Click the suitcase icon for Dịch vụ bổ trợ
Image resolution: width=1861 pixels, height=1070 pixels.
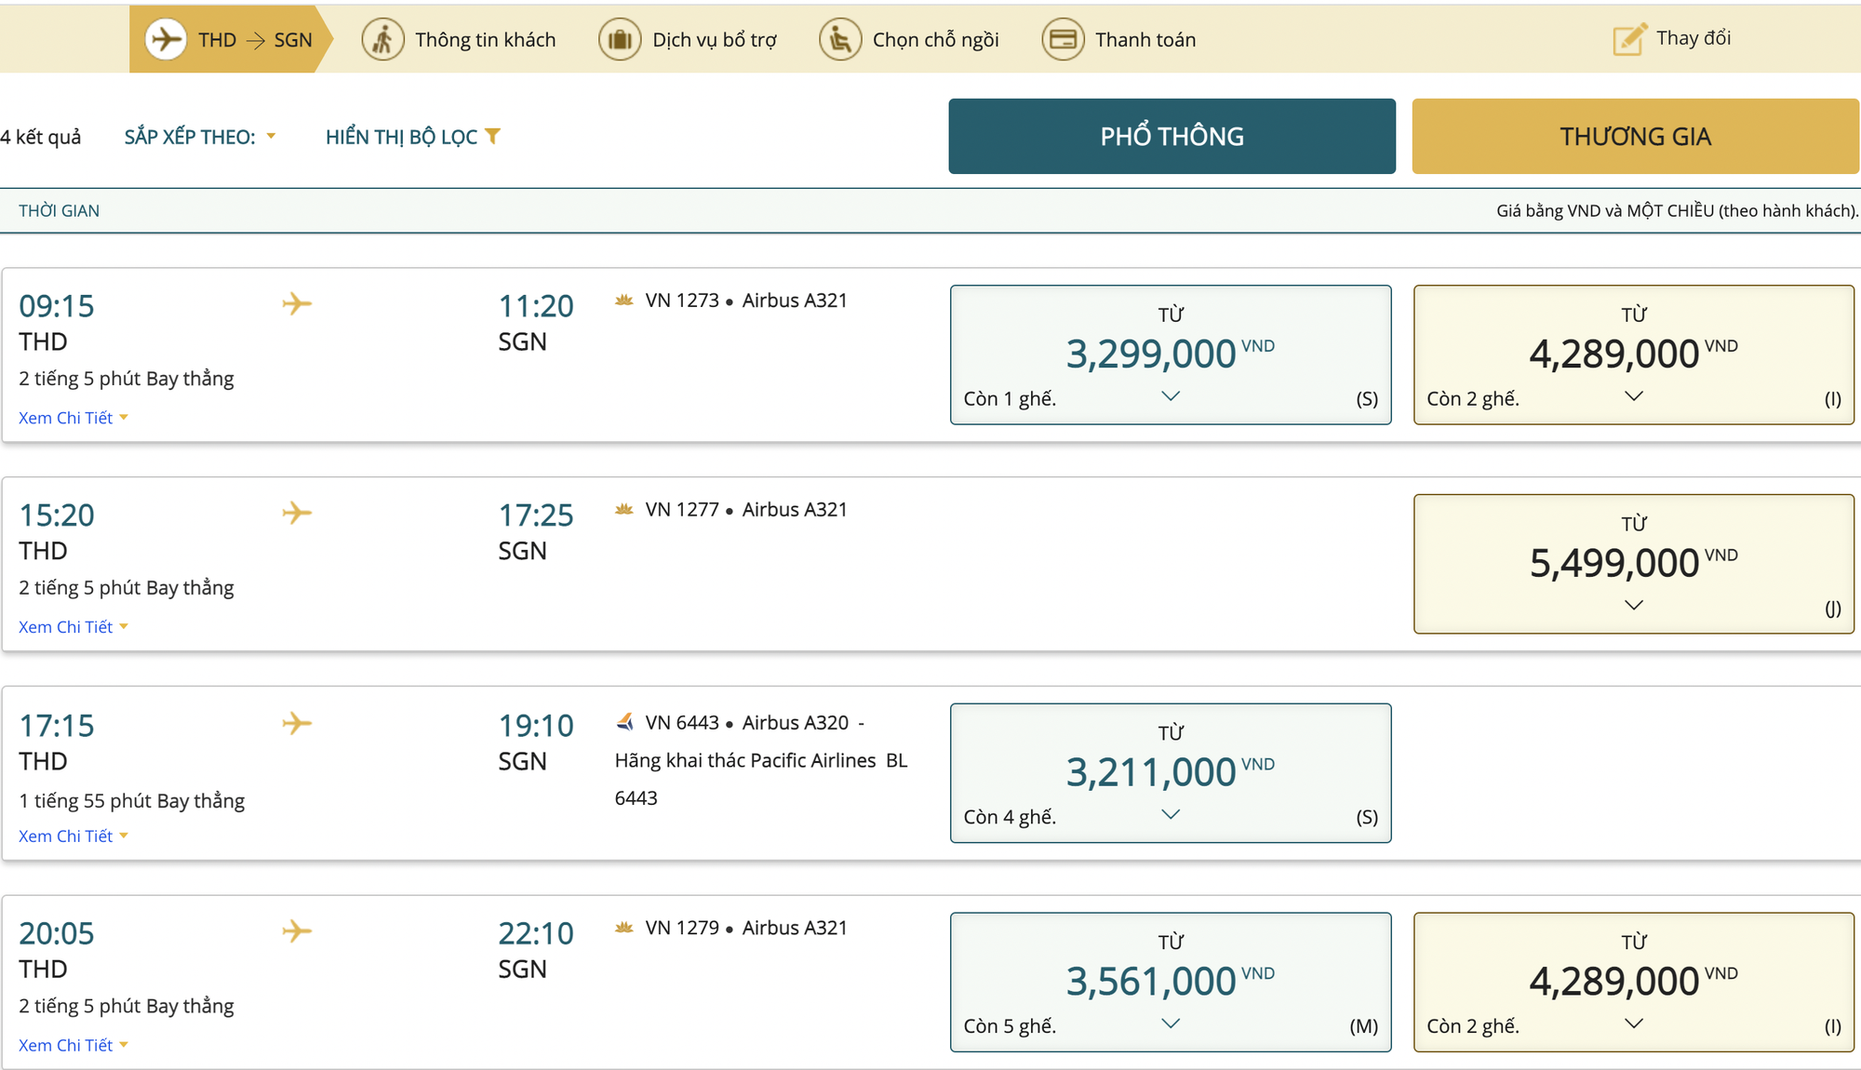(x=620, y=40)
